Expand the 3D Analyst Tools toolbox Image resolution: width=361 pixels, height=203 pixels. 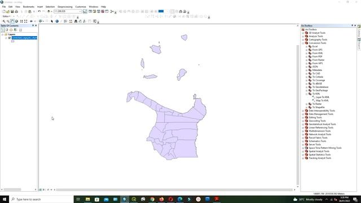(303, 33)
